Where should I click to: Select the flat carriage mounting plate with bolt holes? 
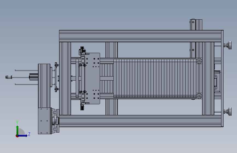[92, 78]
